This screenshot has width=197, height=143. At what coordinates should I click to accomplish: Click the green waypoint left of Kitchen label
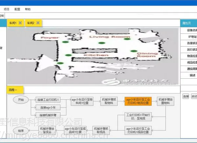tap(69, 55)
